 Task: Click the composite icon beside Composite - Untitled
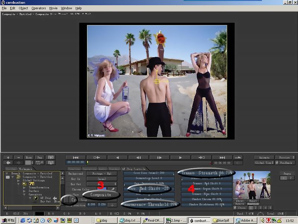18,177
